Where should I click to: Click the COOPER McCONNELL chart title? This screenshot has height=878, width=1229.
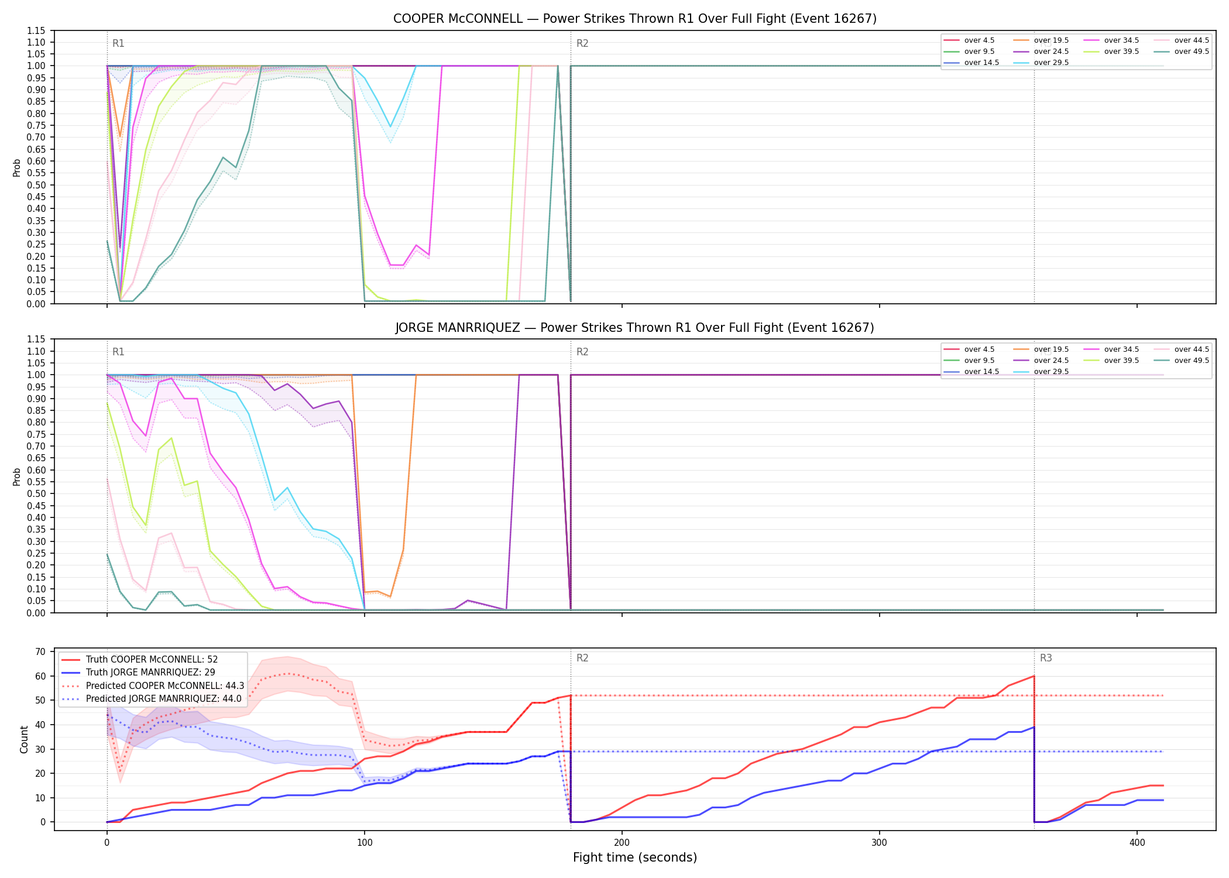coord(635,19)
